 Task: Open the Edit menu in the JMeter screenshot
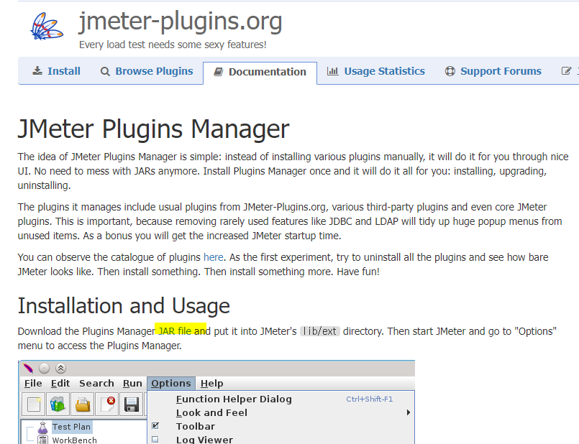[60, 384]
